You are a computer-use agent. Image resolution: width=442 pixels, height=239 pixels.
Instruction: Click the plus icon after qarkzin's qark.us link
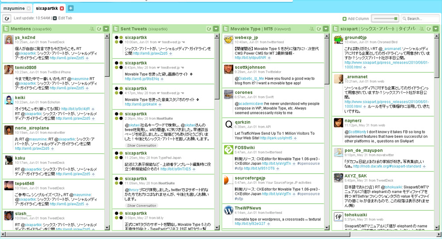tap(295, 138)
